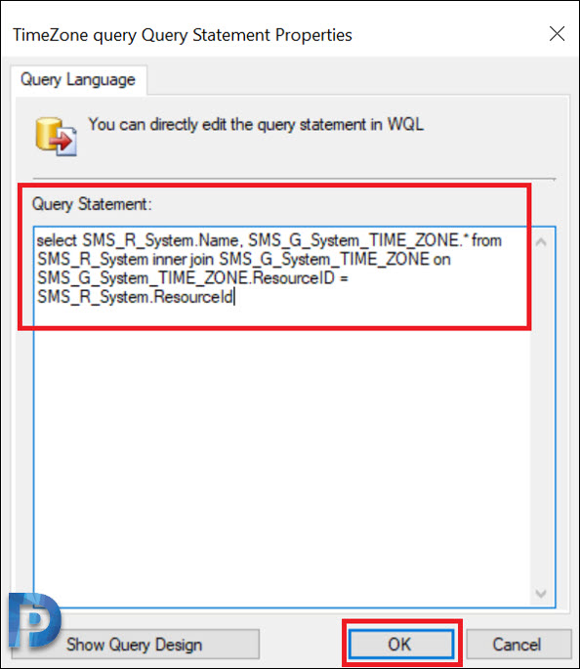This screenshot has width=580, height=669.
Task: Click the "You can directly edit" WQL hint text
Action: pos(256,125)
